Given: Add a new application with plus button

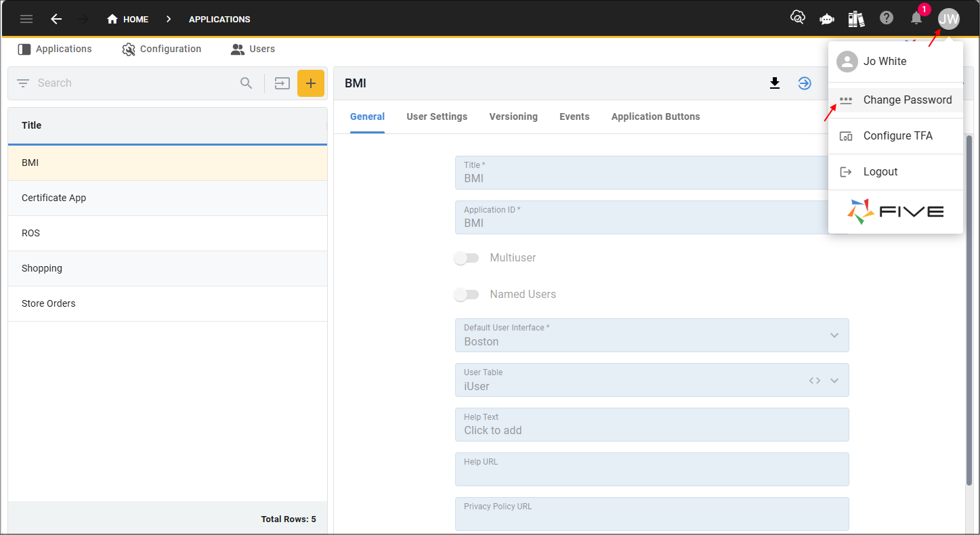Looking at the screenshot, I should point(311,83).
